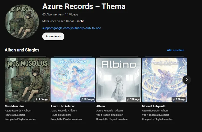
Task: Expand channel description via ...mehr
Action: coord(79,21)
